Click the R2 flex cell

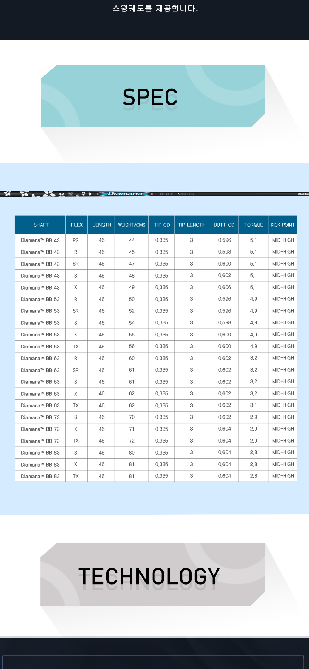click(x=76, y=240)
